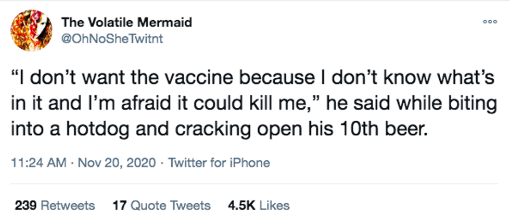Open The Volatile Mermaid display name
The image size is (510, 224).
126,22
